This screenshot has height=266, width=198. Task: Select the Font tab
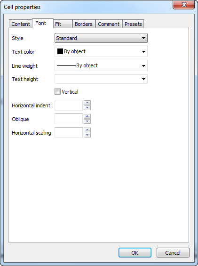pos(43,23)
